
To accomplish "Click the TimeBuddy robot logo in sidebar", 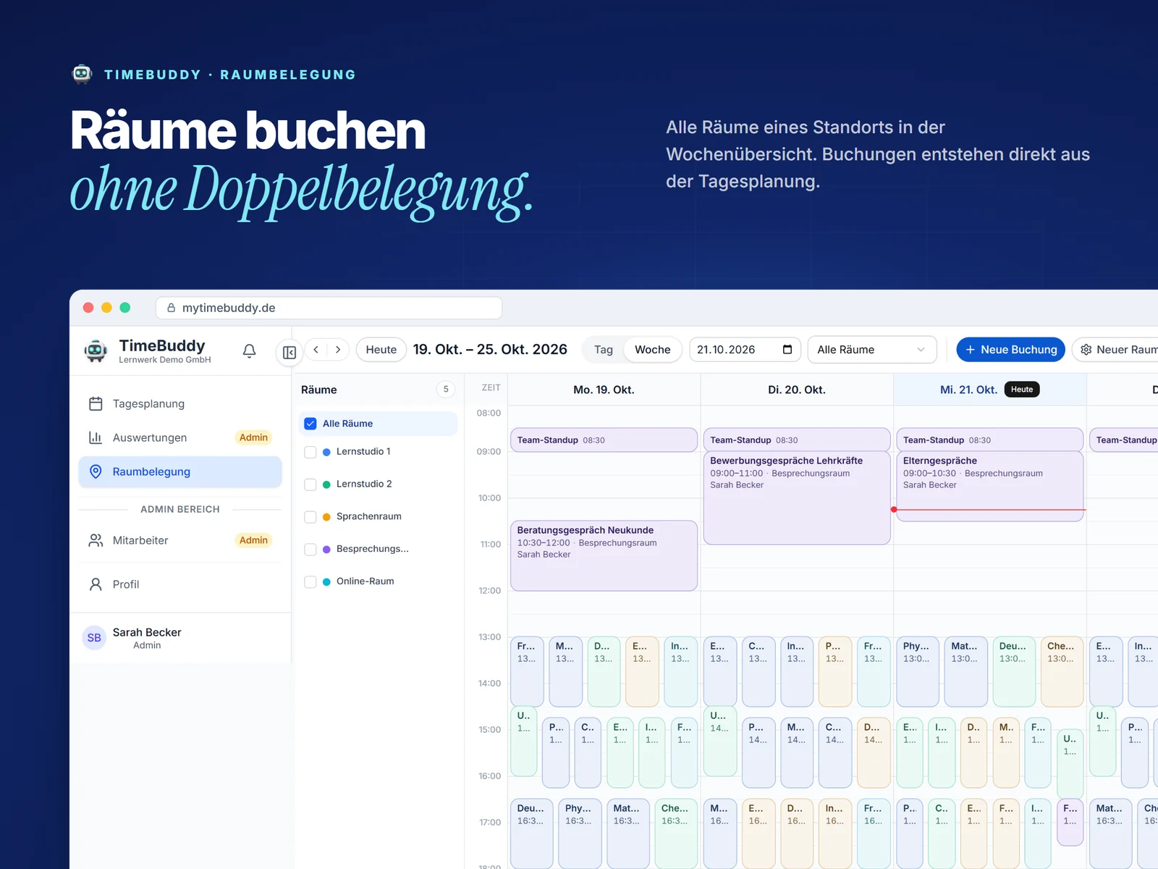I will [96, 350].
